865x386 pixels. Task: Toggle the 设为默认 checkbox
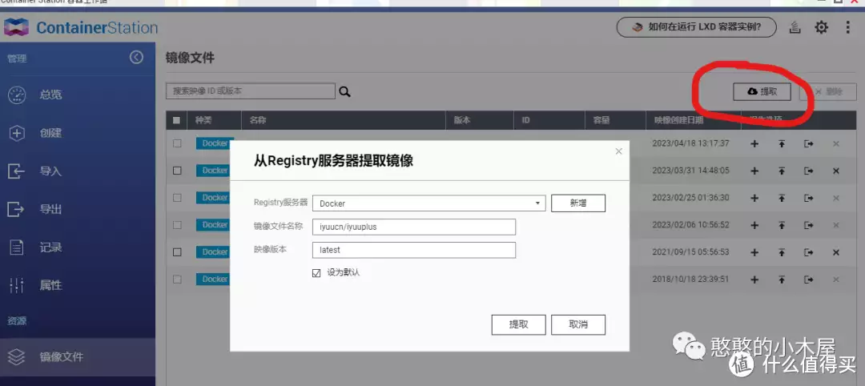point(316,273)
